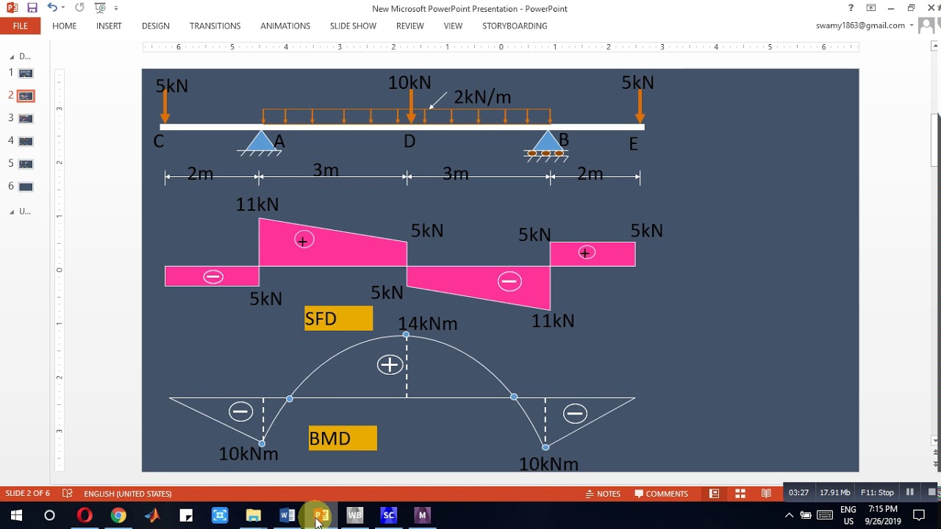
Task: Open the blue screenshot tool on taskbar
Action: pyautogui.click(x=220, y=515)
